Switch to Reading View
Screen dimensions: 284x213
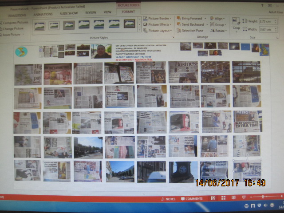(x=234, y=197)
